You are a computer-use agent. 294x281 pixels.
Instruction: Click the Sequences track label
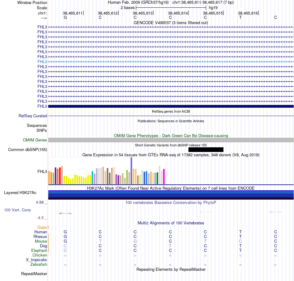point(37,125)
